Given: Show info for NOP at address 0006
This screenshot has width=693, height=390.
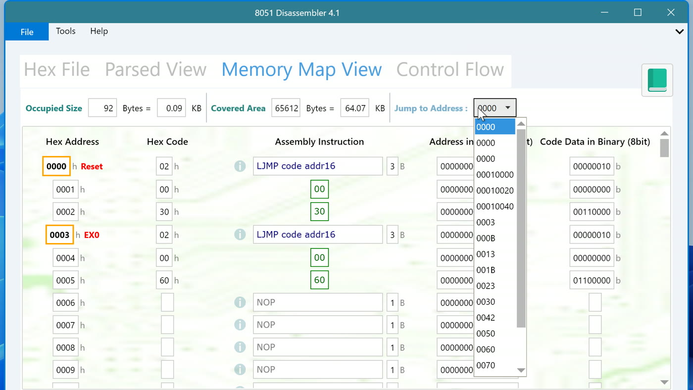Looking at the screenshot, I should pyautogui.click(x=240, y=302).
